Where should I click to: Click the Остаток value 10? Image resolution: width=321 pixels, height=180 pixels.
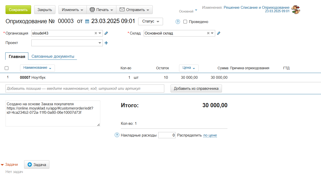[166, 77]
